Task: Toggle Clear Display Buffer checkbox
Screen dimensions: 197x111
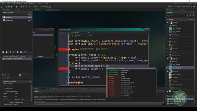Action: pyautogui.click(x=5, y=91)
